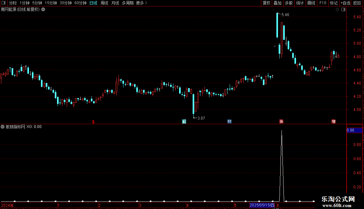Click the 2024年 year label on timeline
364x209 pixels.
7,205
